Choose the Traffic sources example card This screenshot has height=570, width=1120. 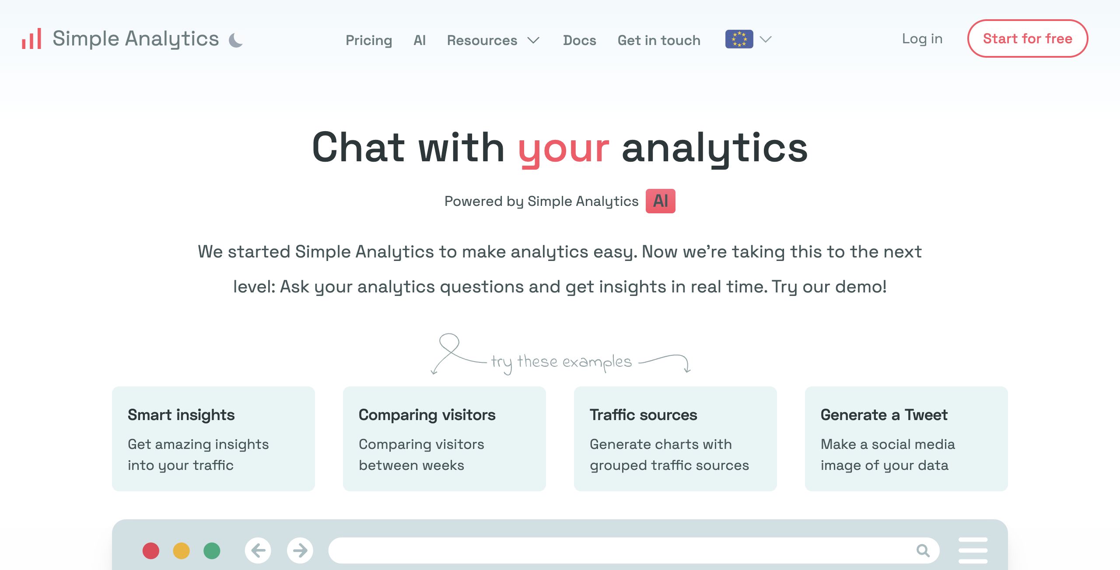(x=675, y=438)
